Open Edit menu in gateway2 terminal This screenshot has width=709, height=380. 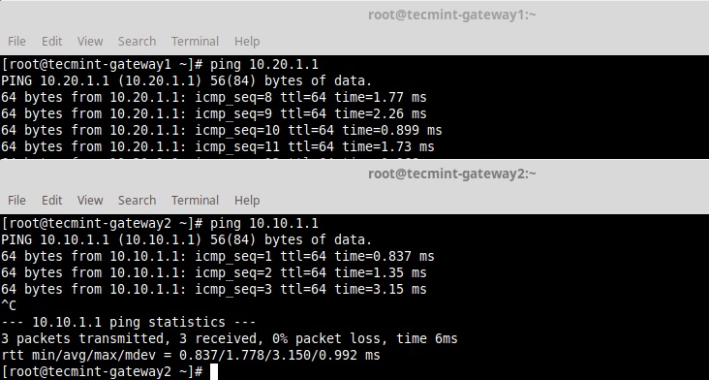point(51,200)
